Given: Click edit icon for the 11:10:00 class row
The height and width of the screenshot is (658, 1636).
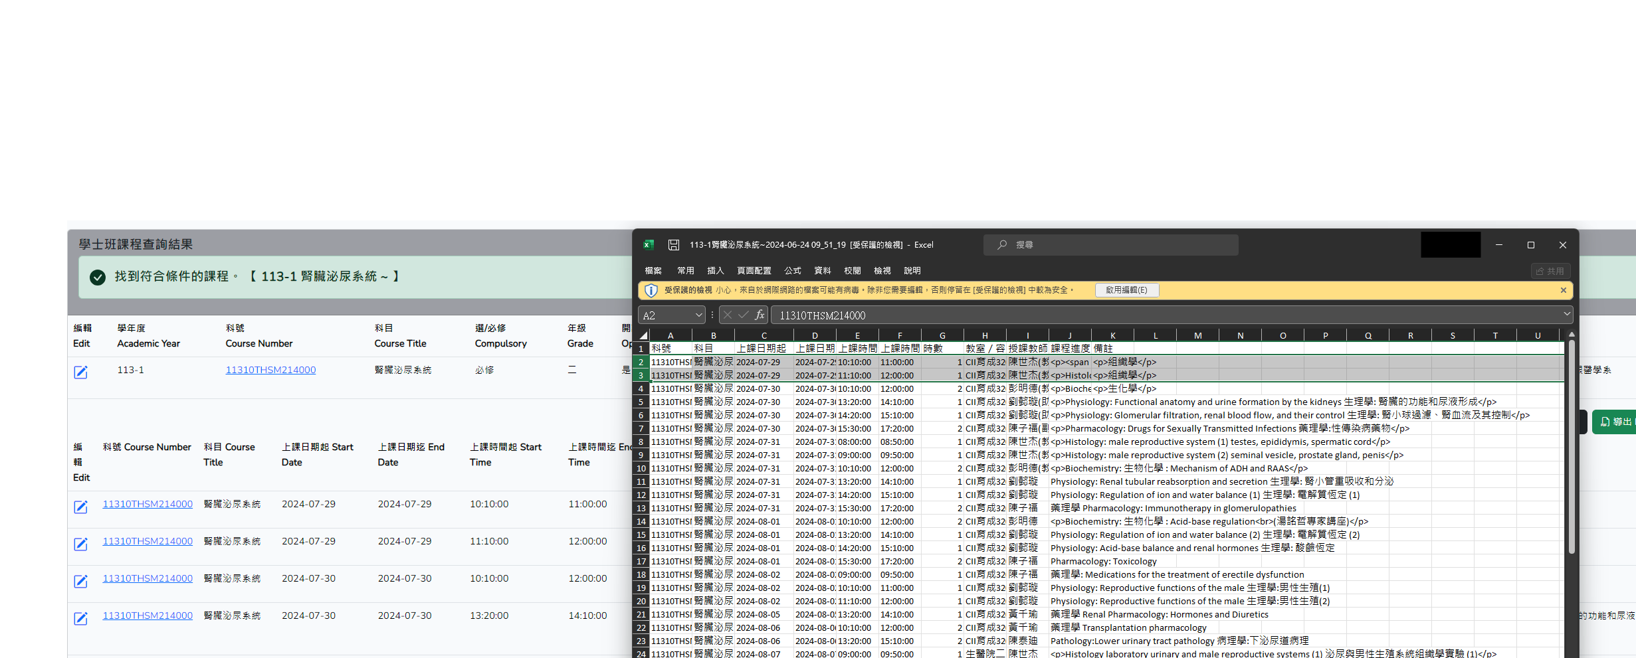Looking at the screenshot, I should click(80, 544).
